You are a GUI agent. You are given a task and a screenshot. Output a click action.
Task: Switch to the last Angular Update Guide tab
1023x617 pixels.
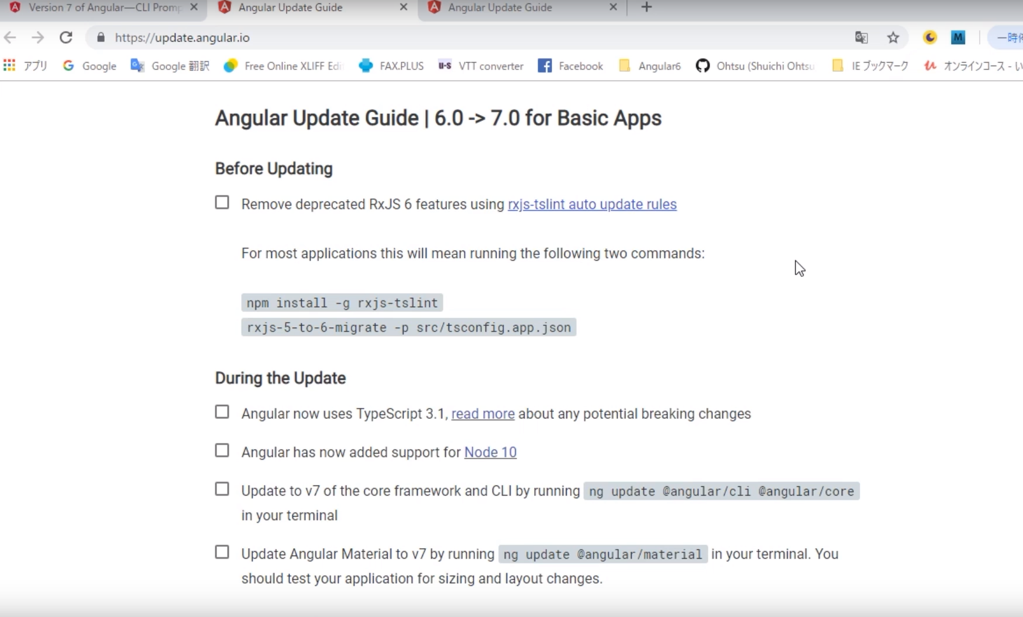click(522, 8)
